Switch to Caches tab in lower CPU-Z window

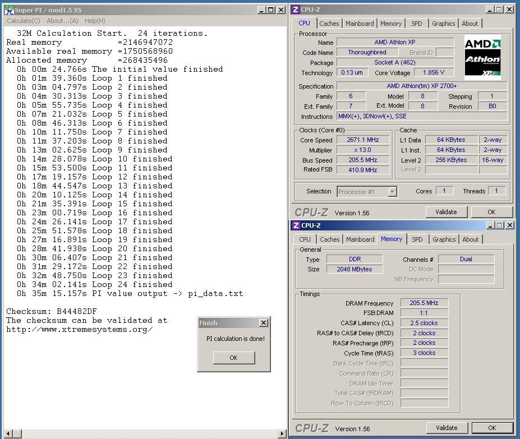tap(330, 239)
